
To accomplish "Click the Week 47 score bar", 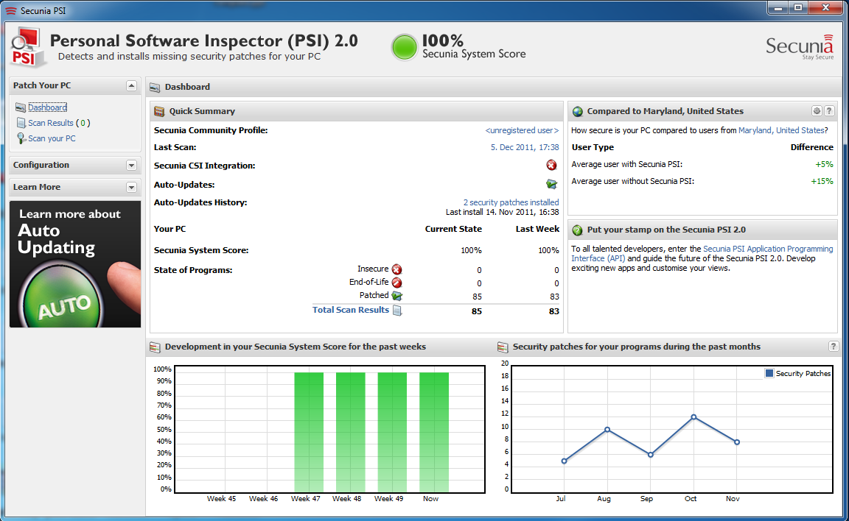I will [309, 432].
